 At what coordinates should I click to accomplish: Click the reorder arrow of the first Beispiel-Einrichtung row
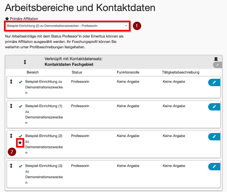11,82
